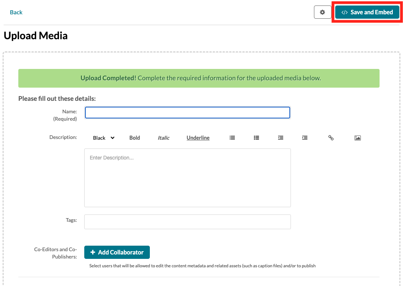403x286 pixels.
Task: Click the numbered list icon
Action: pyautogui.click(x=256, y=138)
